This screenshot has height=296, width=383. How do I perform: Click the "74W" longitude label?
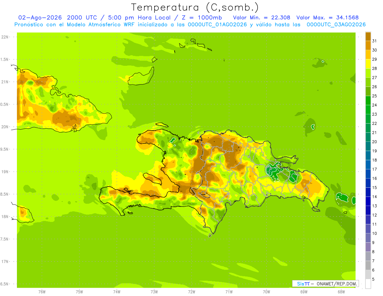[117, 292]
